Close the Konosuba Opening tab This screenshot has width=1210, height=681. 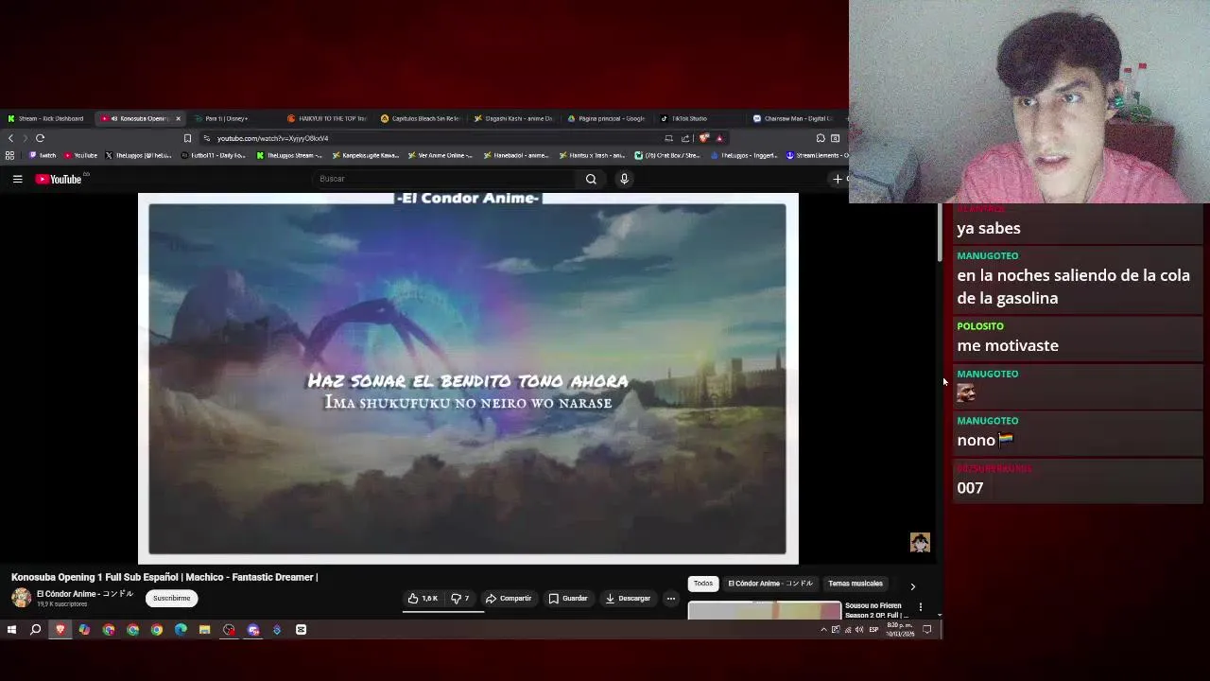178,119
